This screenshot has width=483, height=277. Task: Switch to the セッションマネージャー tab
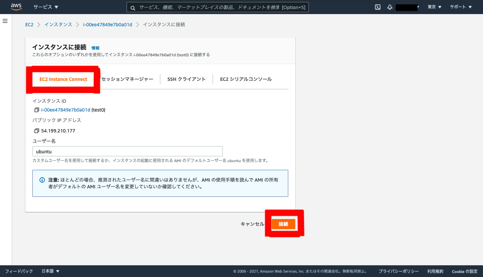click(x=127, y=79)
